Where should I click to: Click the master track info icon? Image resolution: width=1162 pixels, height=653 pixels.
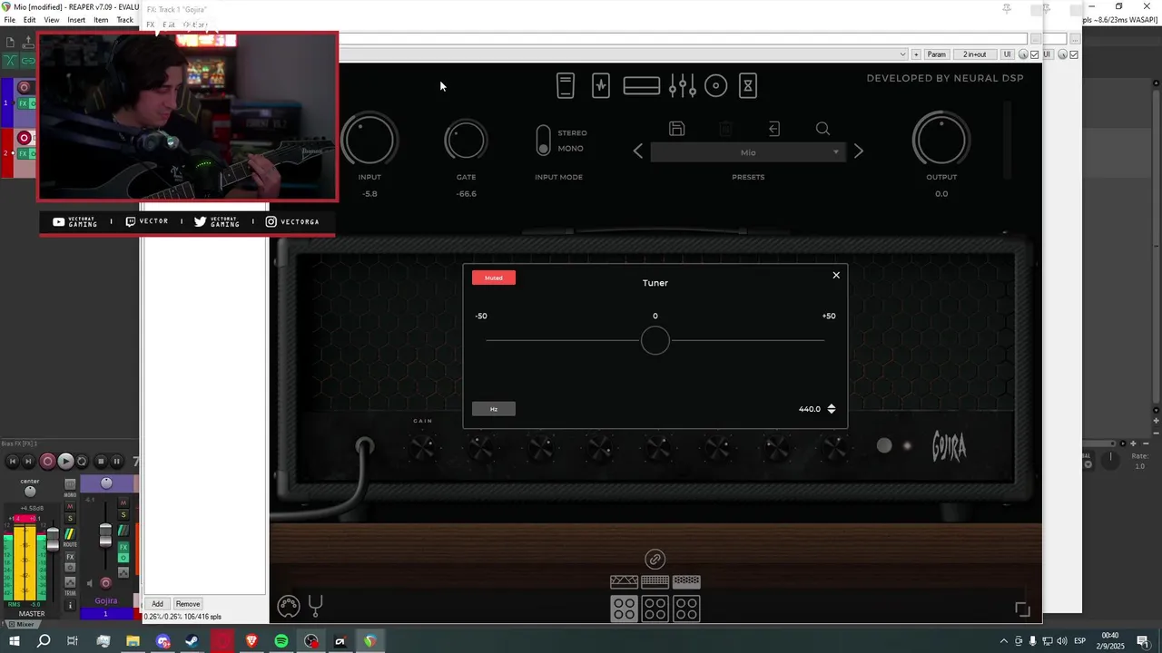pos(70,606)
